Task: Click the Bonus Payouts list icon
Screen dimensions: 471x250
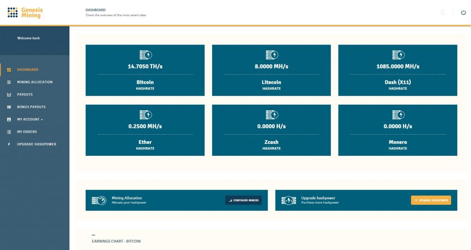Action: [9, 107]
